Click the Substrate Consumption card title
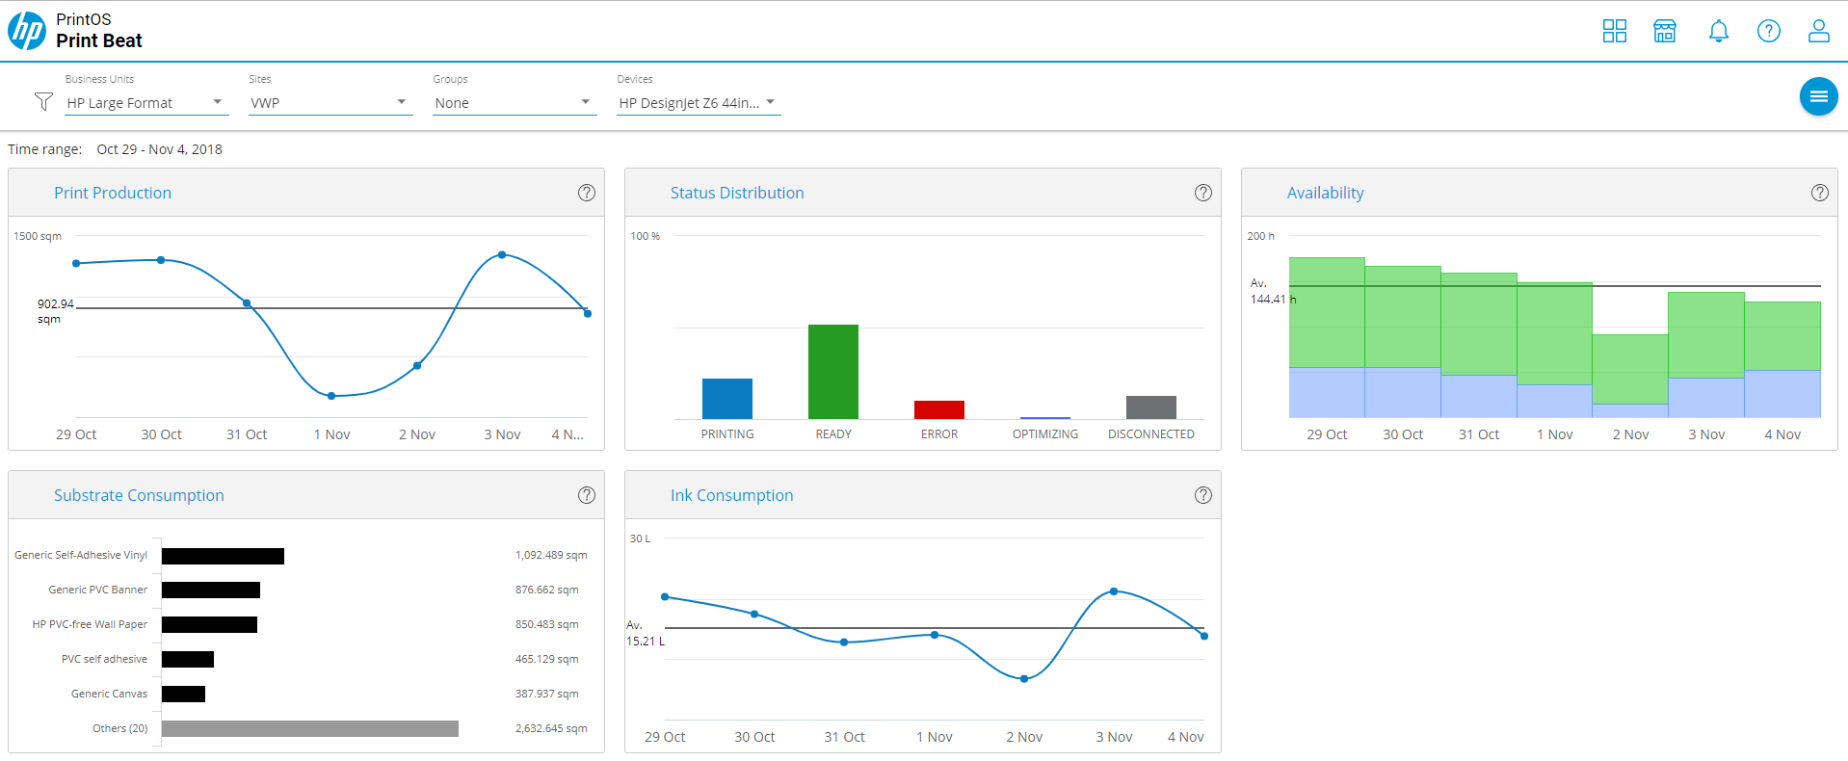 tap(139, 495)
